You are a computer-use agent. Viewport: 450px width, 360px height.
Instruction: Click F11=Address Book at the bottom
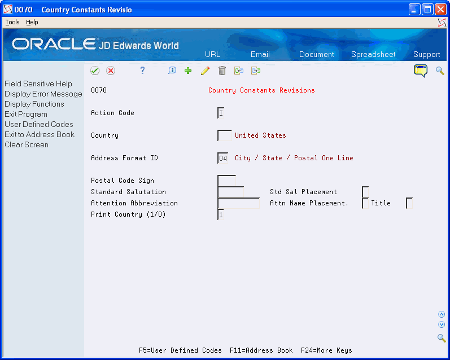click(x=261, y=350)
